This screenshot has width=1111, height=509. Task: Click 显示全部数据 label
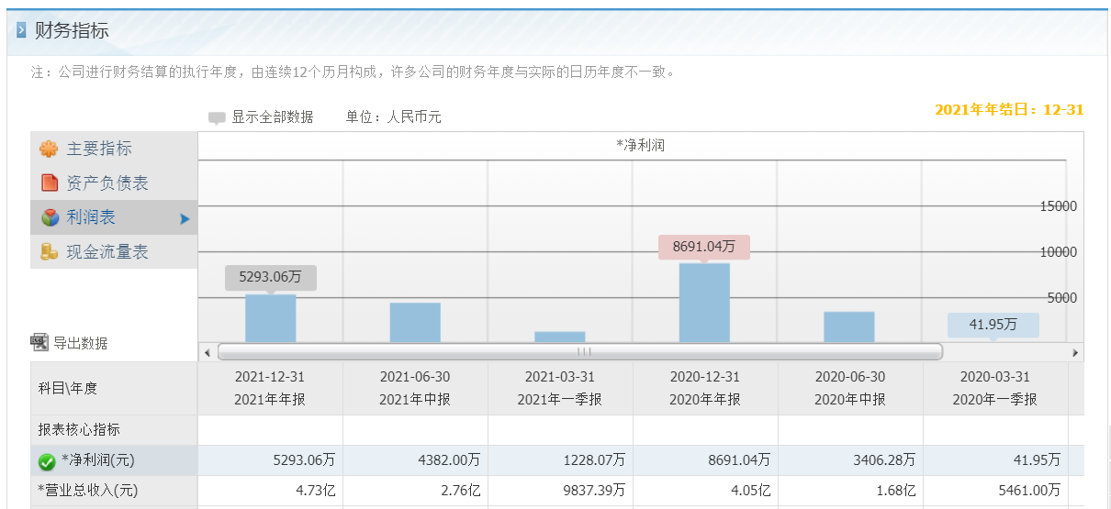273,117
